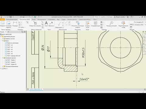This screenshot has width=146, height=109.
Task: Collapse the Основные надписи tree folder
Action: tap(3, 58)
